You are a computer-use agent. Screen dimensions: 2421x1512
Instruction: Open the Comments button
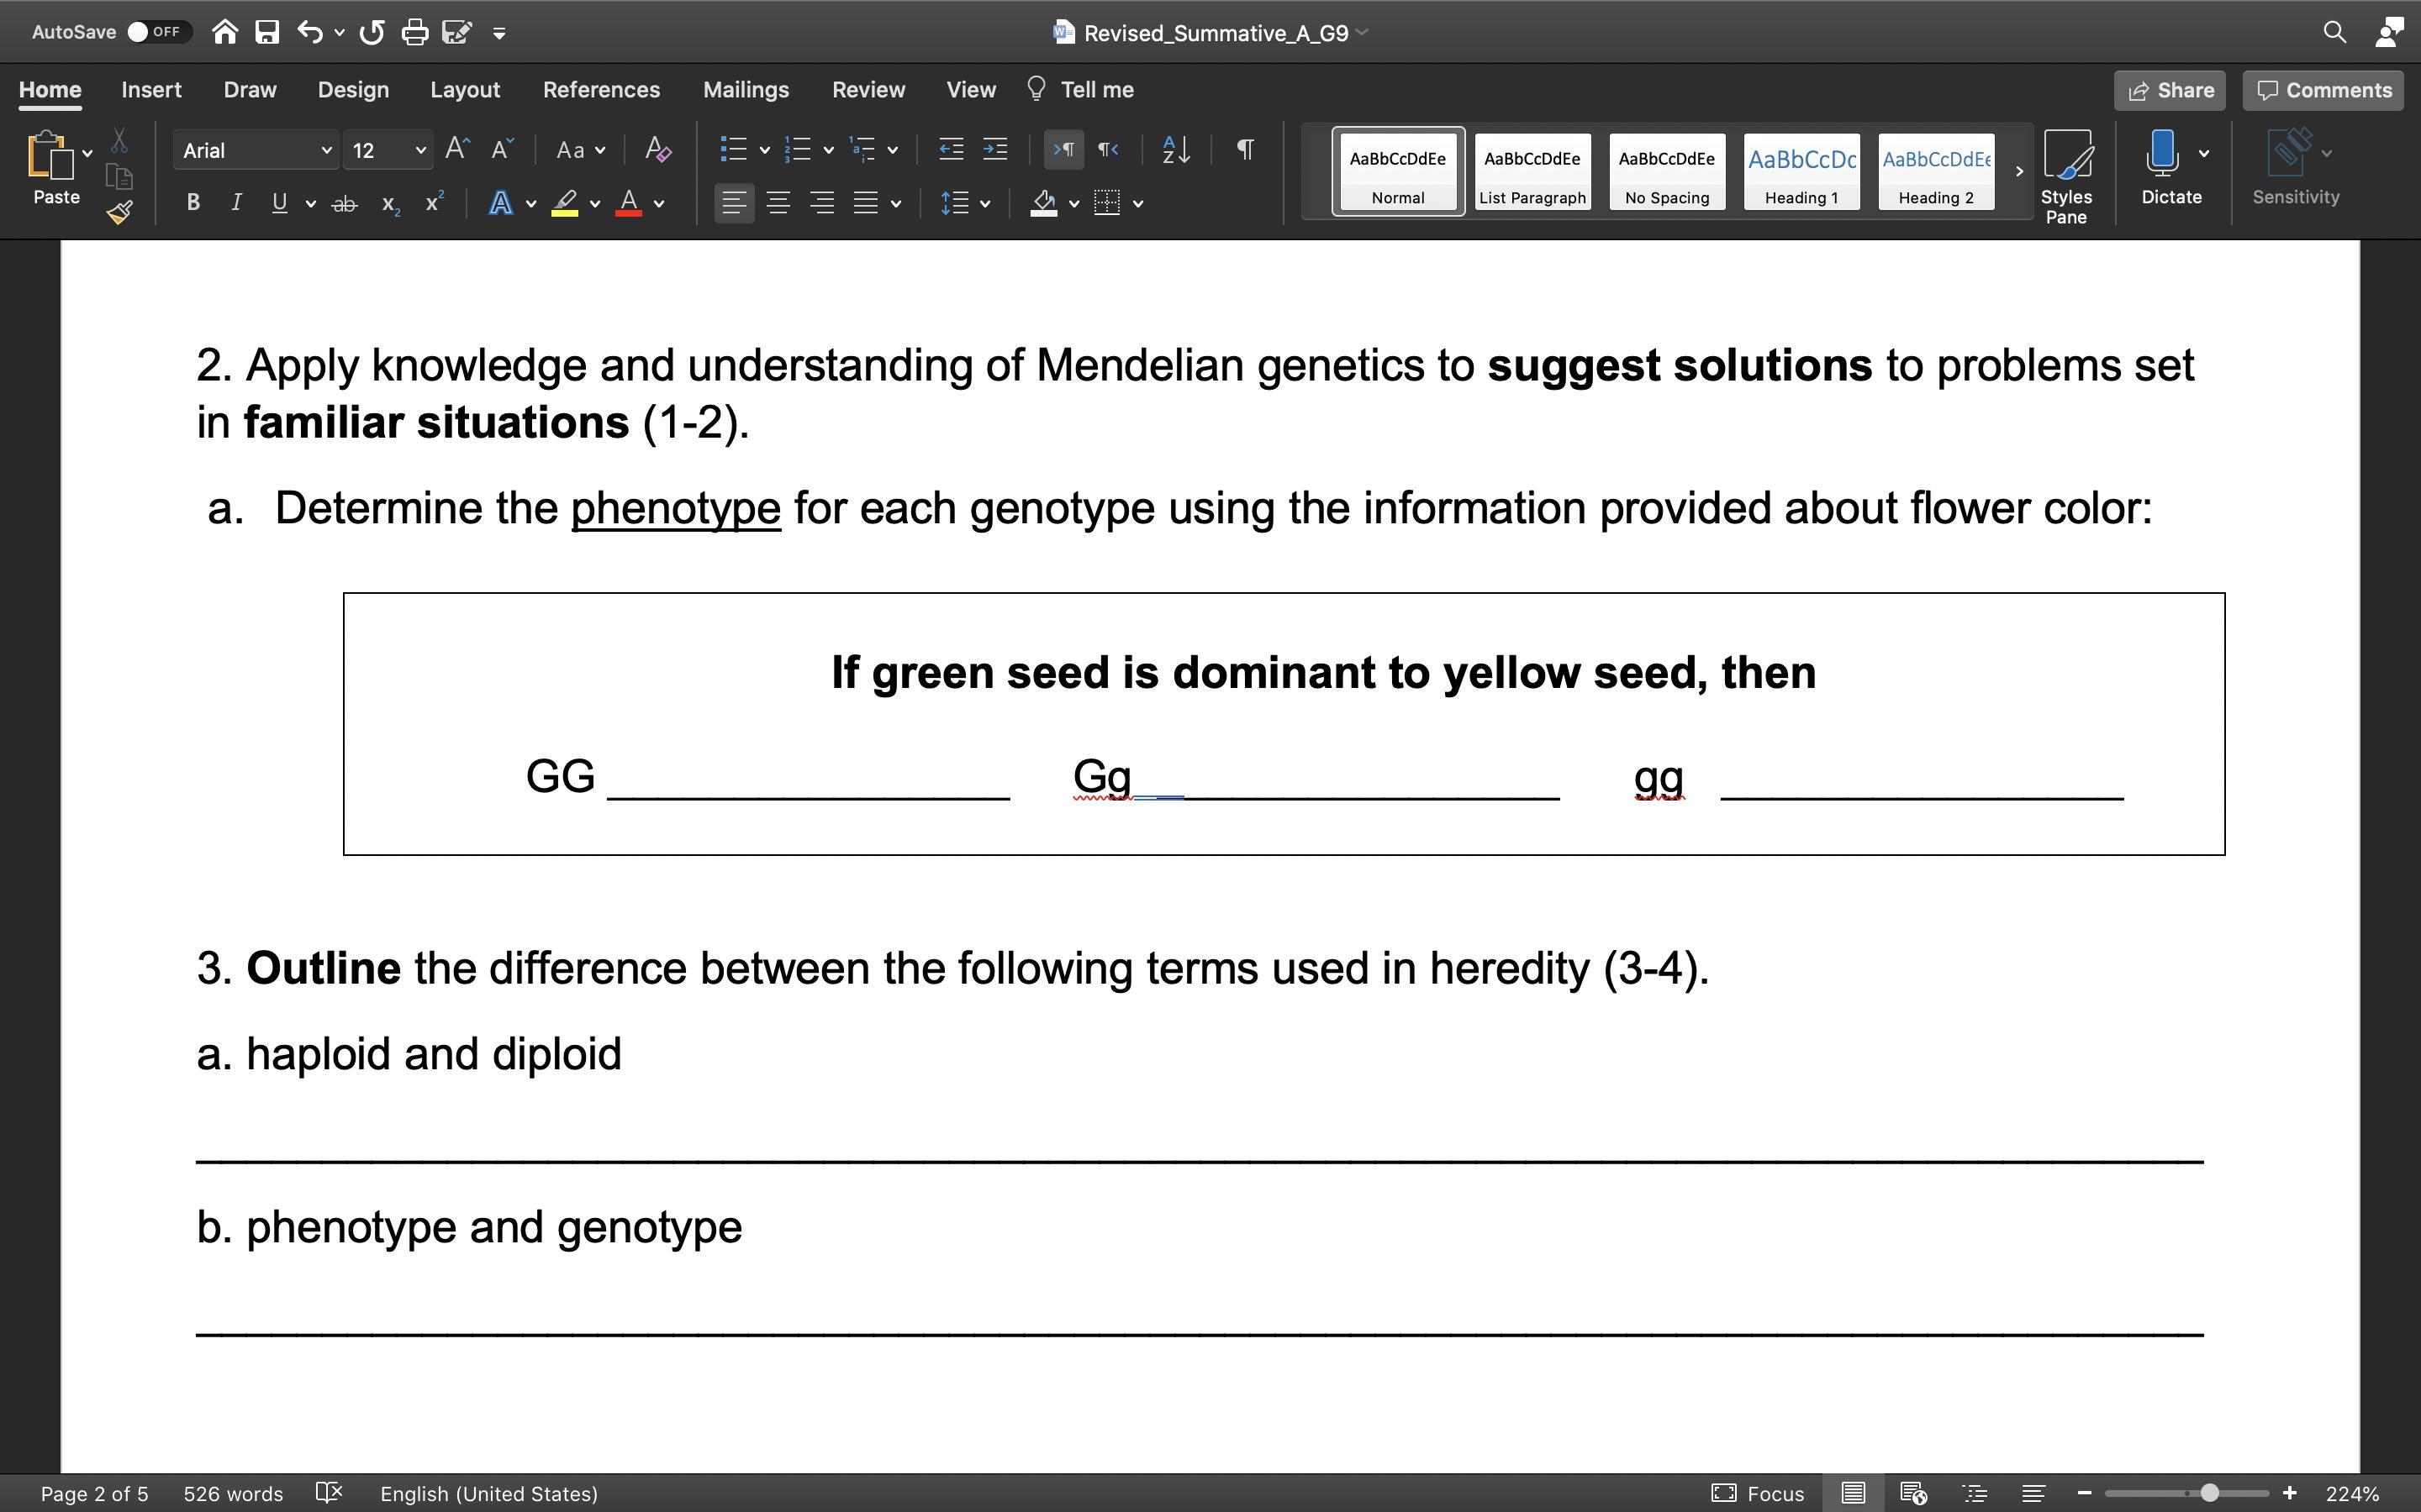2323,90
